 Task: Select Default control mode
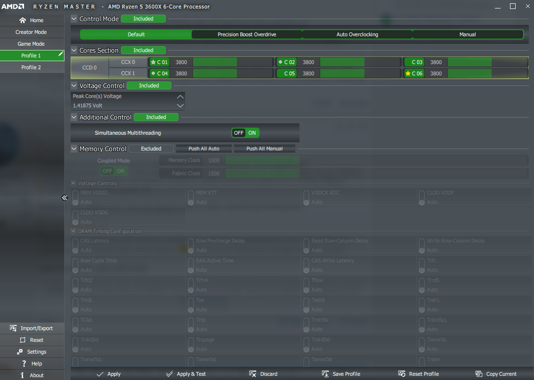136,34
